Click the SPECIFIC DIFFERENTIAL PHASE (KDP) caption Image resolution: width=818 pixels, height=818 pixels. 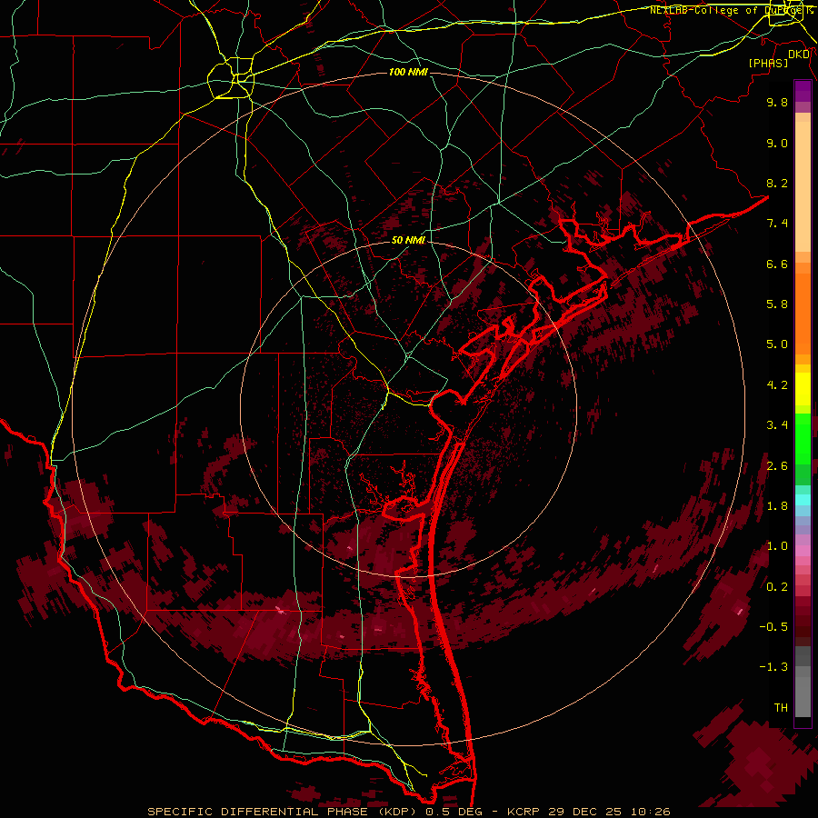[x=283, y=812]
